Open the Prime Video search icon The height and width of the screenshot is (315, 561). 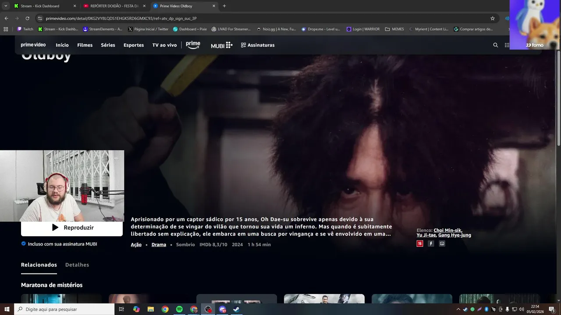coord(496,45)
